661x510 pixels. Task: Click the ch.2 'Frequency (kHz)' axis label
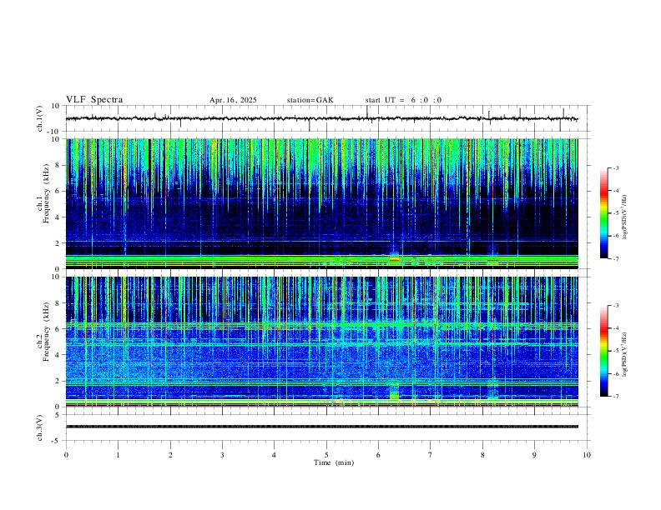coord(47,332)
